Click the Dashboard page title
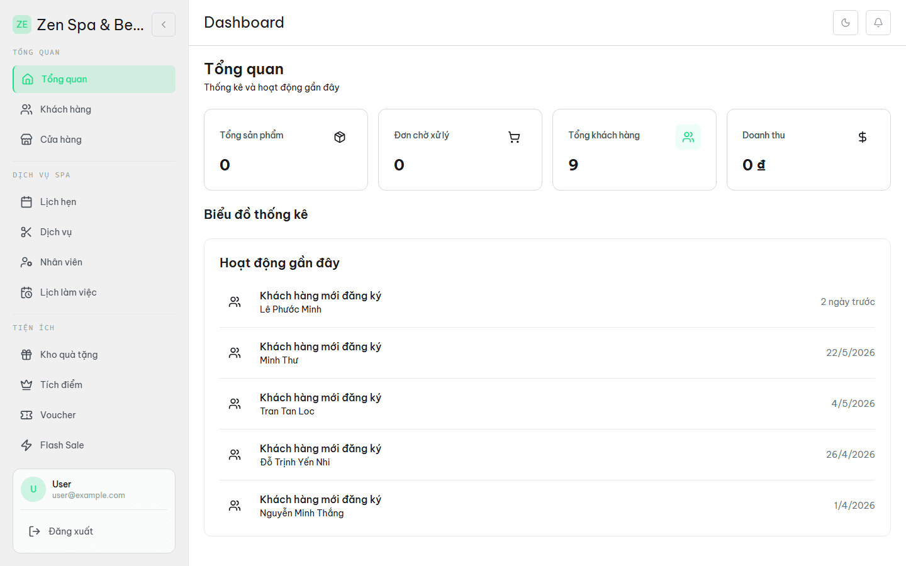 pos(244,23)
